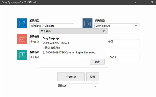The height and width of the screenshot is (97, 156).
Task: Click the 64位 system bit-width field
Action: click(x=34, y=42)
